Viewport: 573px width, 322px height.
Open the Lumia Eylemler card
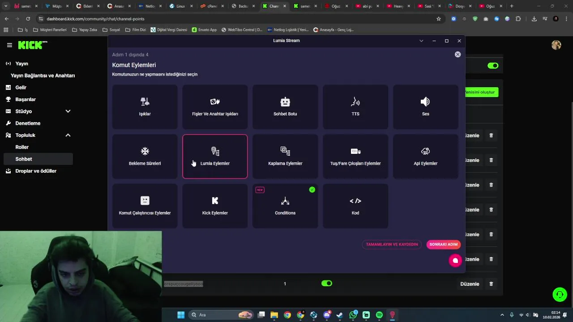tap(215, 157)
